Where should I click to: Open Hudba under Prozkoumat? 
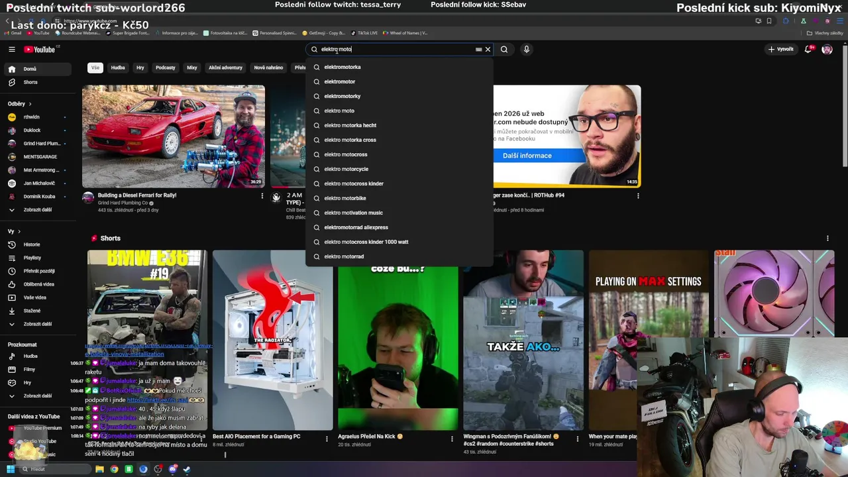[38, 356]
